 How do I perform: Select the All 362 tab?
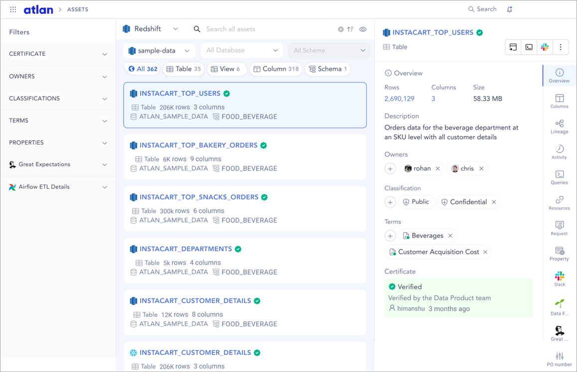click(143, 69)
